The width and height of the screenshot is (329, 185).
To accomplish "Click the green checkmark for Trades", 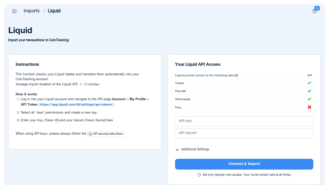I will coord(309,83).
